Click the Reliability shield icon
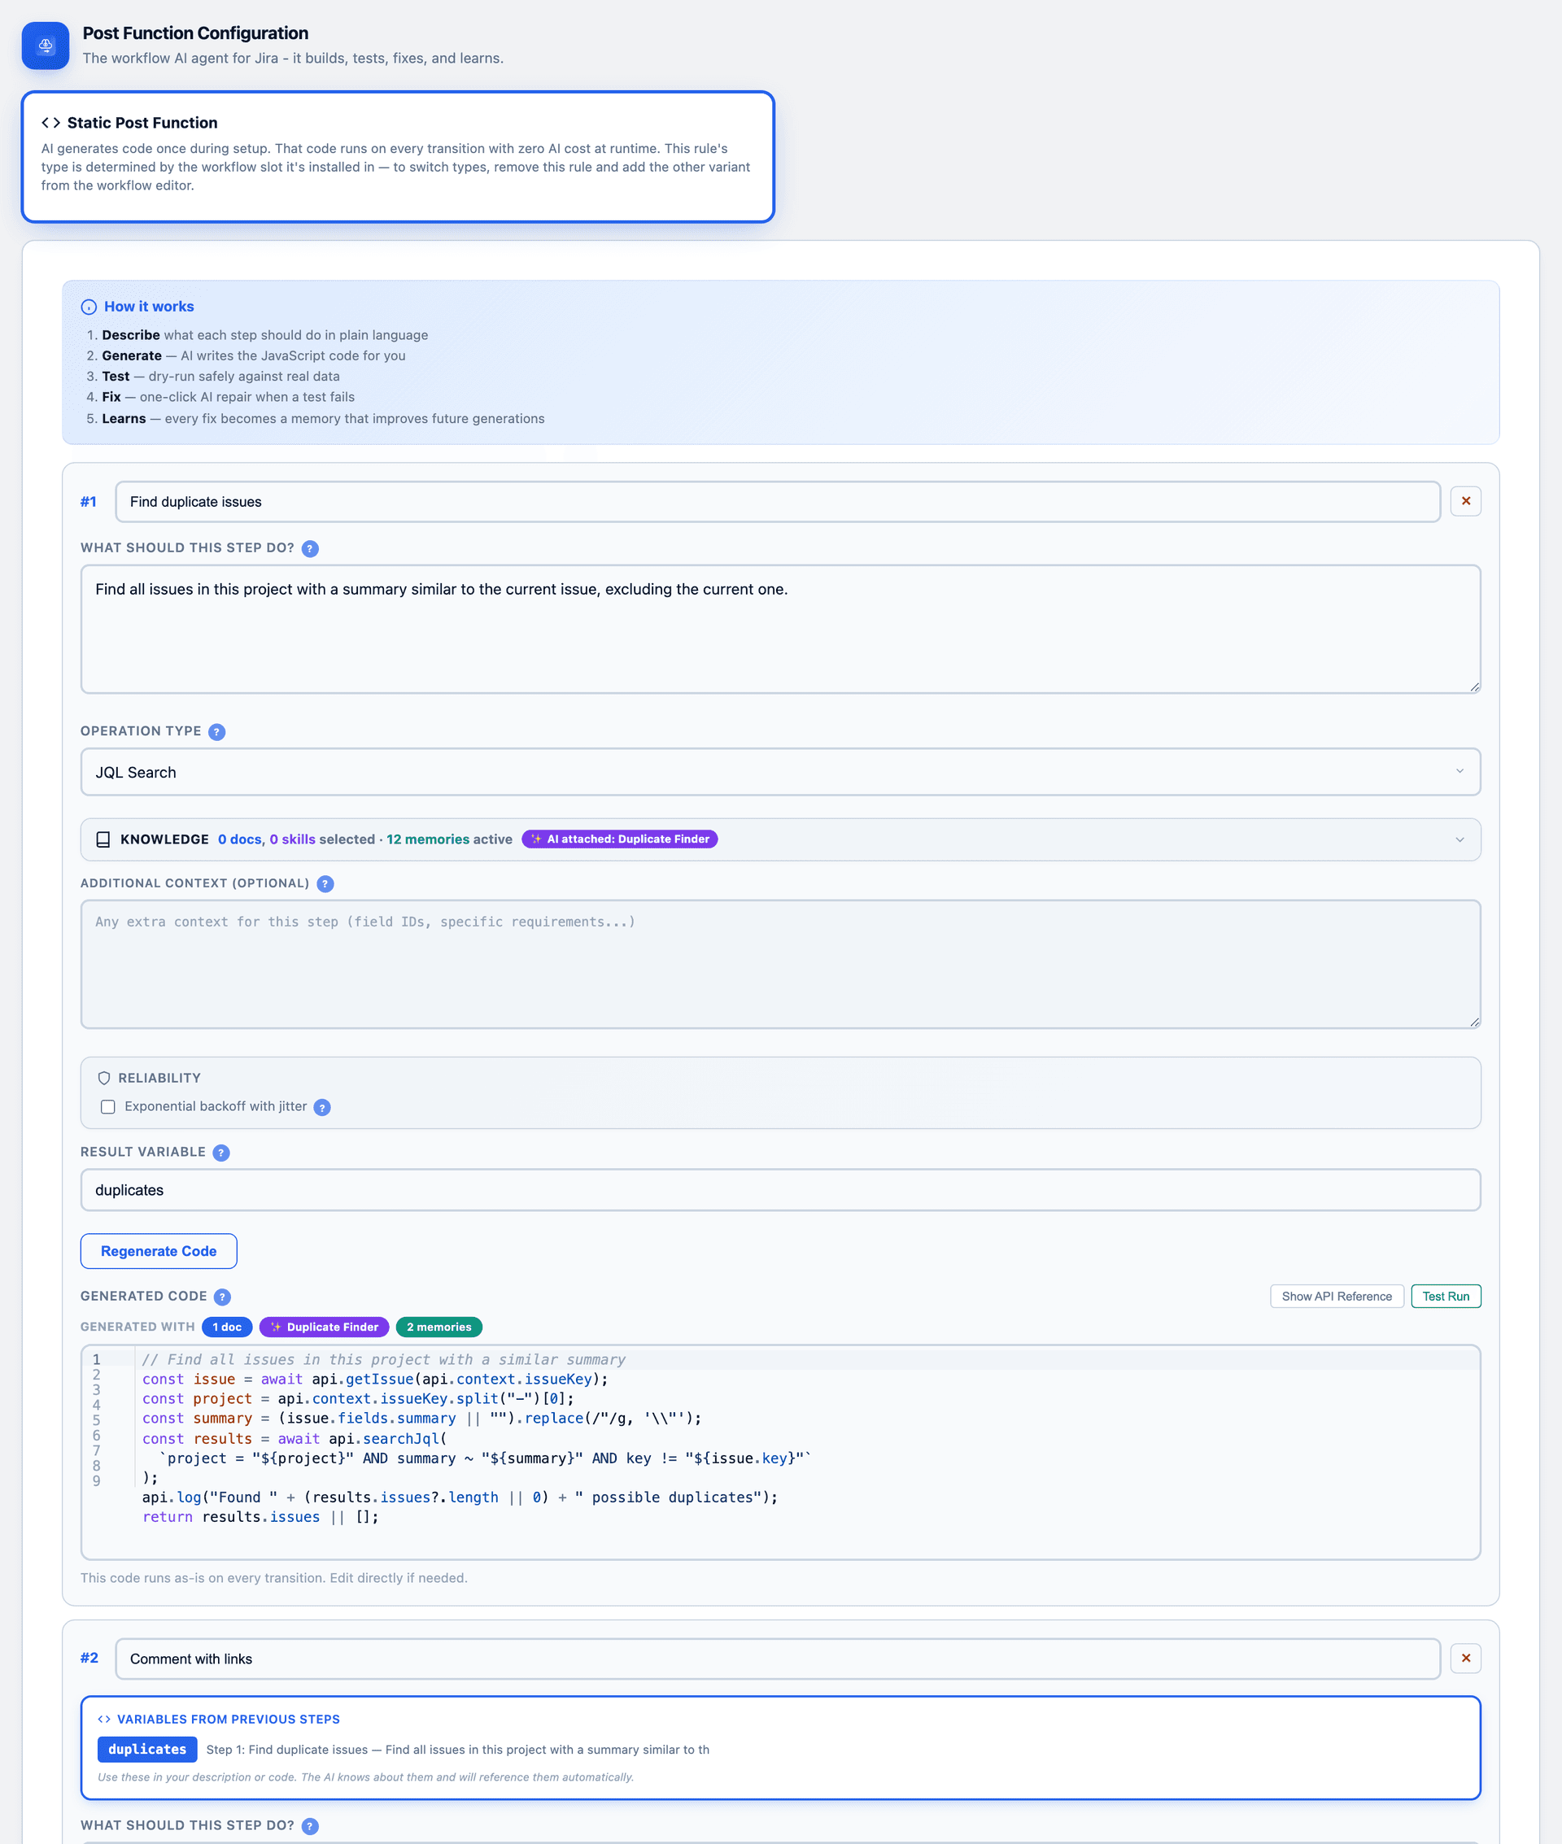Image resolution: width=1562 pixels, height=1844 pixels. coord(103,1079)
